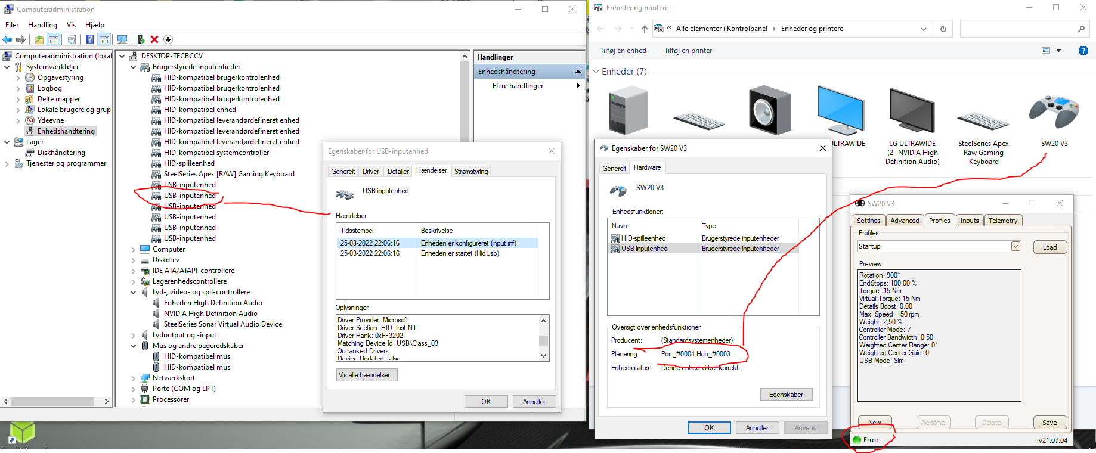Click the view layout icon in Enheder og printere
Screen dimensions: 1096x453
[1046, 51]
